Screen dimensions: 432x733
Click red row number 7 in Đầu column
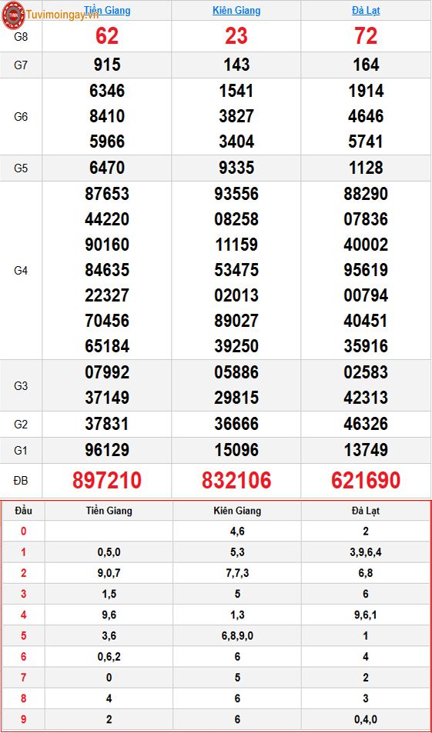pos(23,678)
